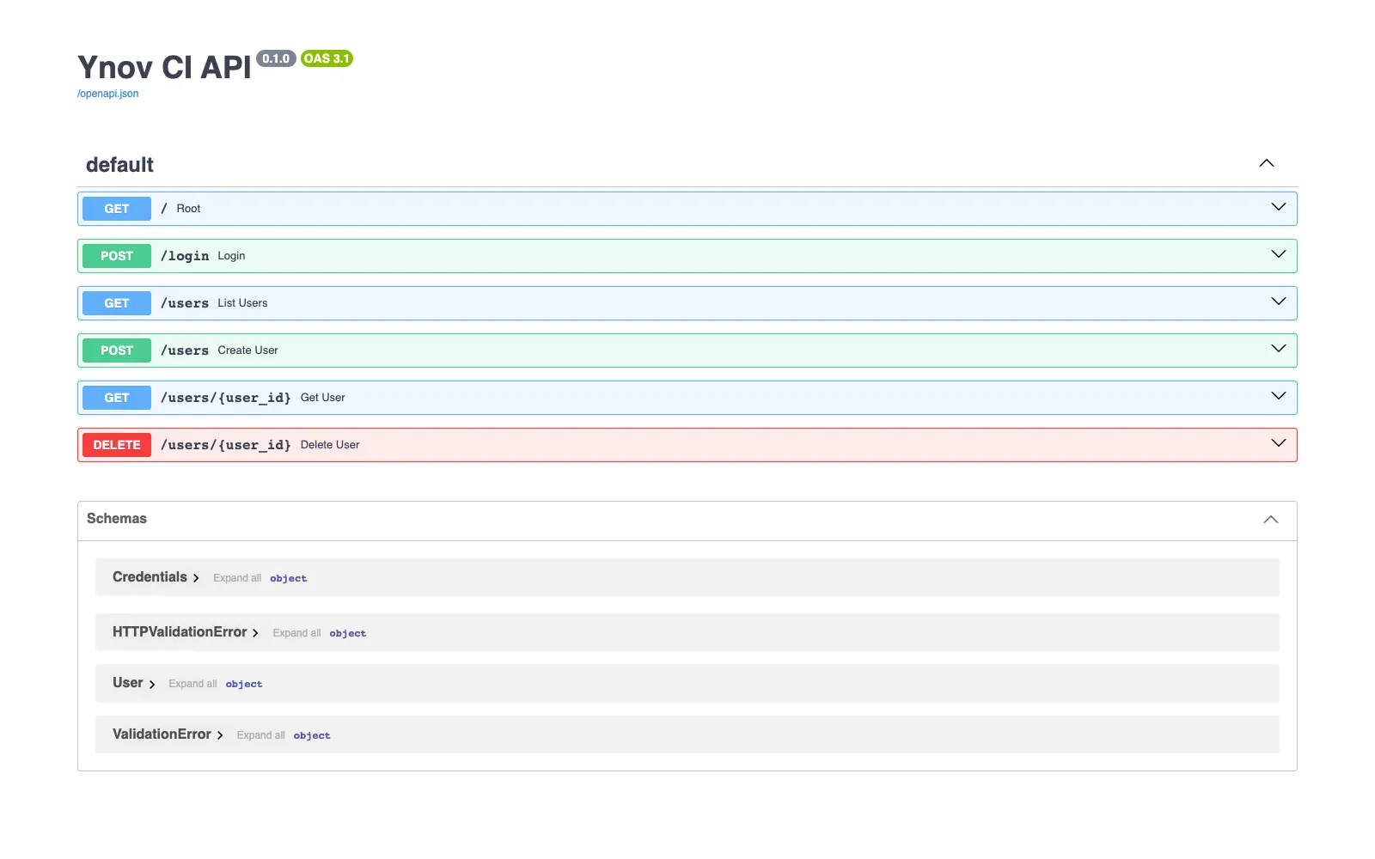1375x859 pixels.
Task: Click the List Users summary text
Action: 242,303
